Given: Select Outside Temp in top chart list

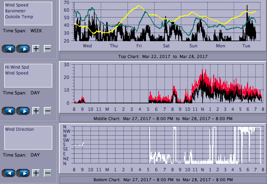Looking at the screenshot, I should coord(19,17).
